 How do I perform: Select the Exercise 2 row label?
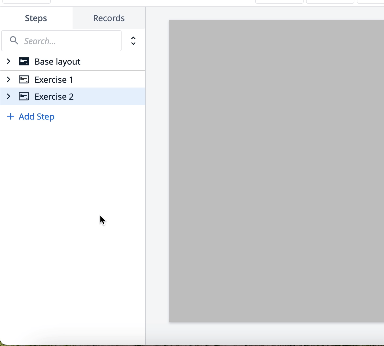pos(54,97)
